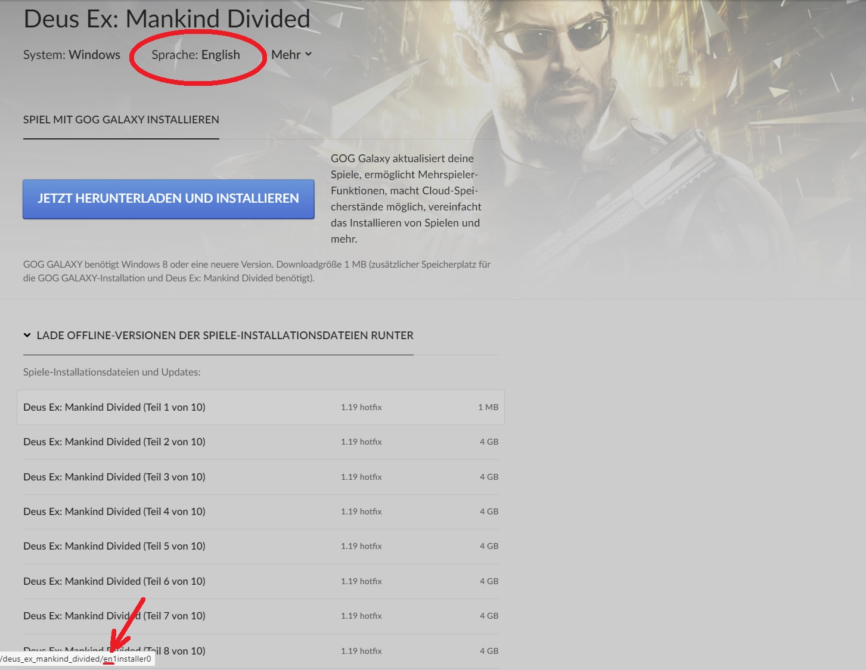Click the chevron next to Mehr
Image resolution: width=866 pixels, height=670 pixels.
tap(308, 54)
